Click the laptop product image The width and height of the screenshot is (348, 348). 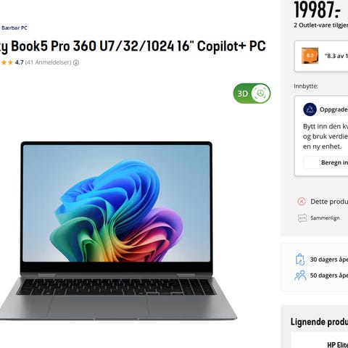coord(117,231)
